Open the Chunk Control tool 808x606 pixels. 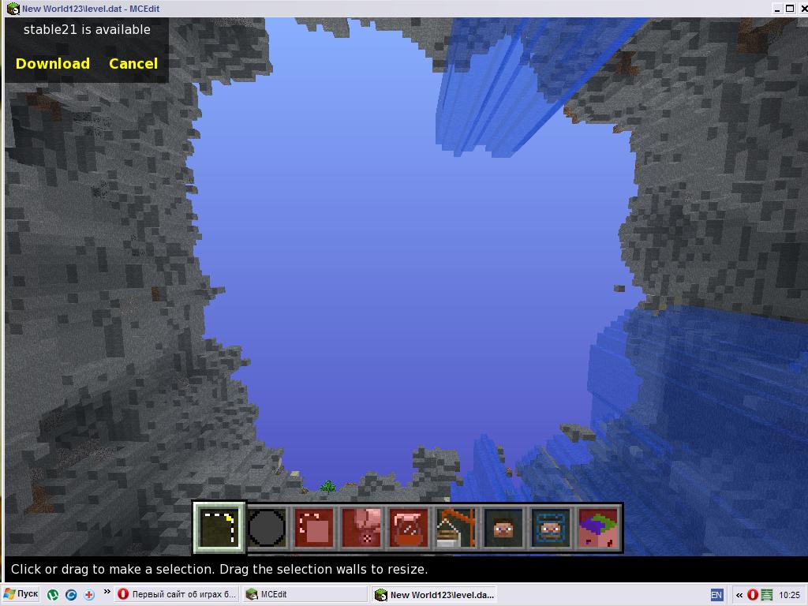click(x=598, y=528)
